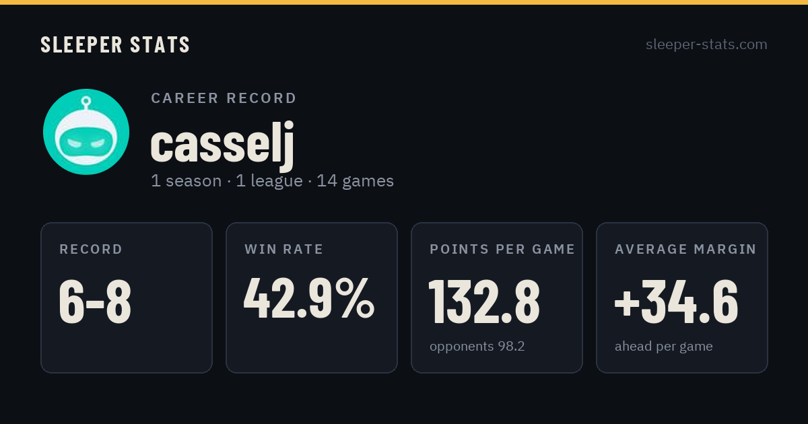
Task: Click the AVERAGE MARGIN label
Action: 685,250
